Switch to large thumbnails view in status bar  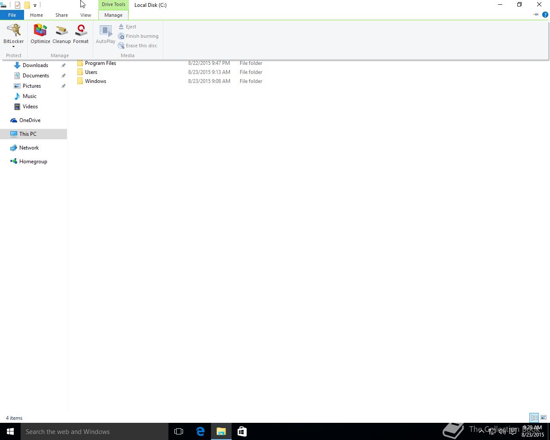[x=544, y=418]
